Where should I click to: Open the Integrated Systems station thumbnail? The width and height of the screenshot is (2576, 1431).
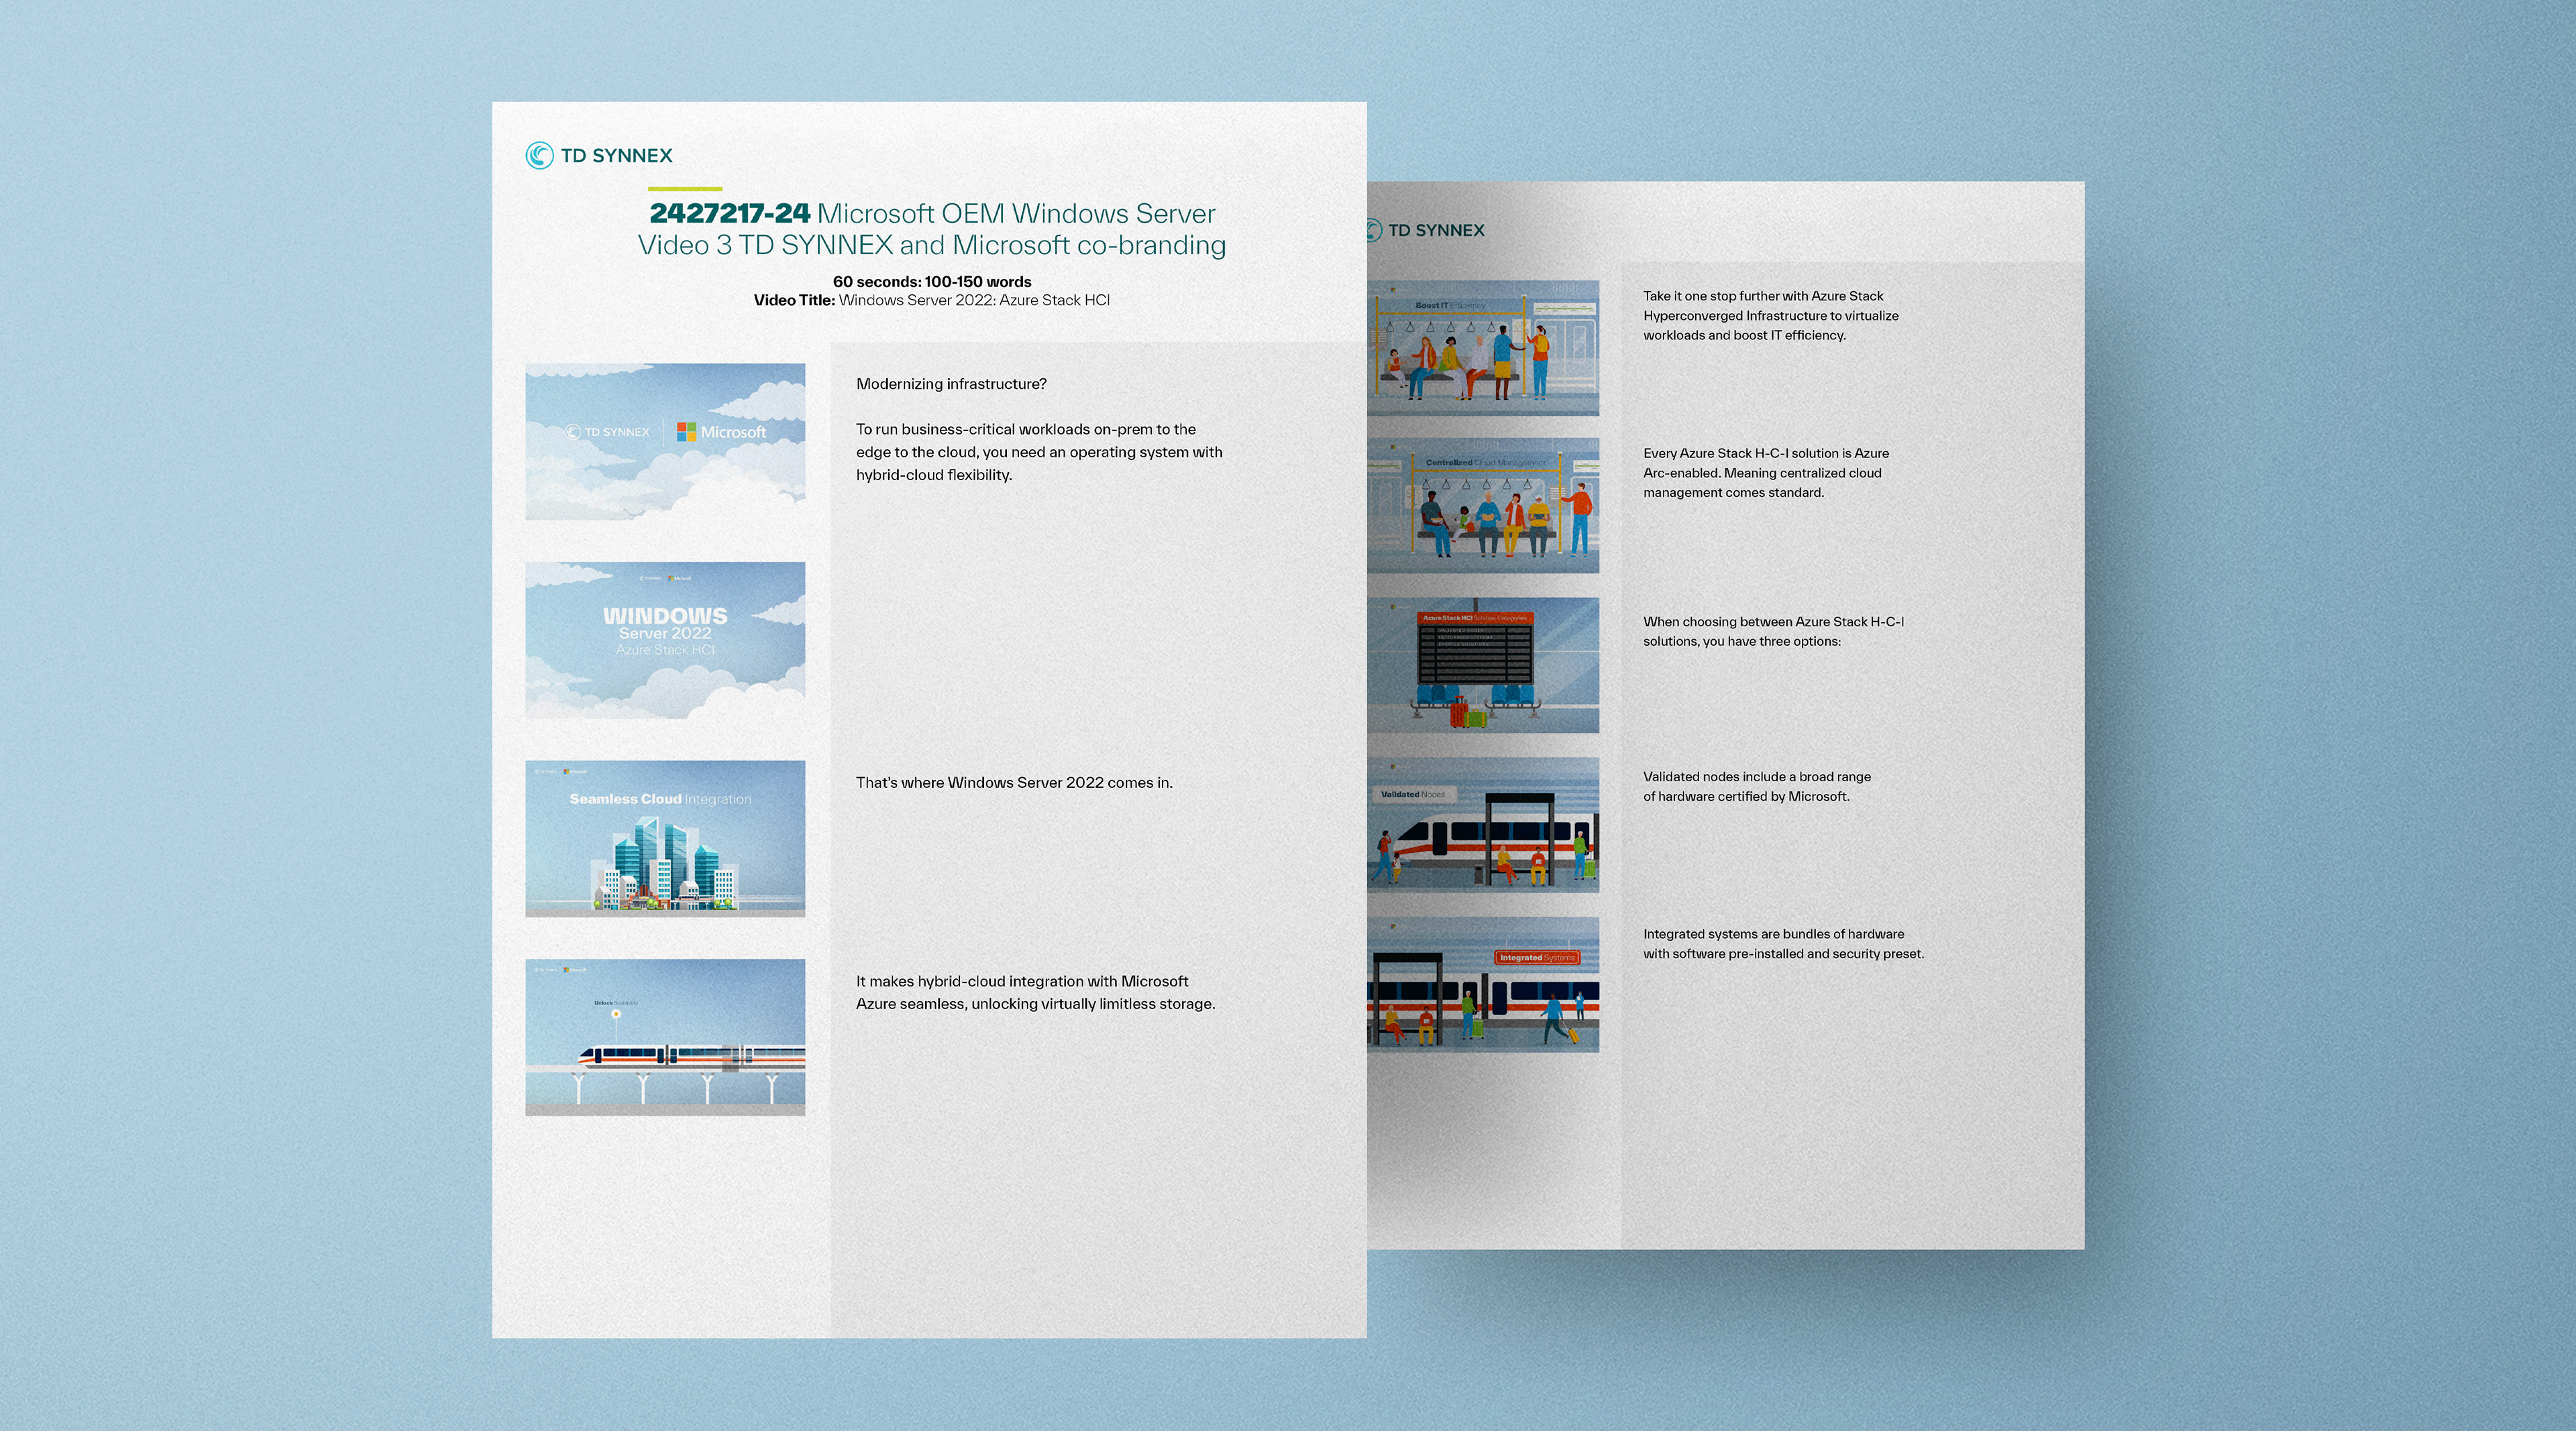coord(1483,984)
